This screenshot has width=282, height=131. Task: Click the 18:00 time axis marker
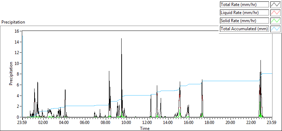pos(210,123)
